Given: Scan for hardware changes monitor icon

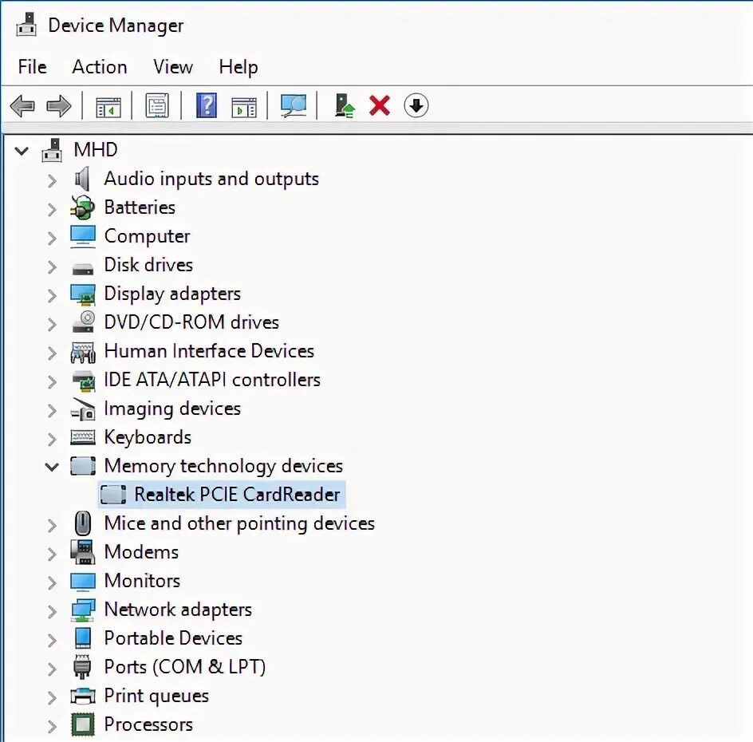Looking at the screenshot, I should (x=294, y=105).
